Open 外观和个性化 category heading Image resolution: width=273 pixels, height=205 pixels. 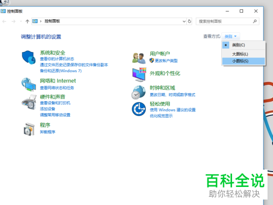pos(165,73)
